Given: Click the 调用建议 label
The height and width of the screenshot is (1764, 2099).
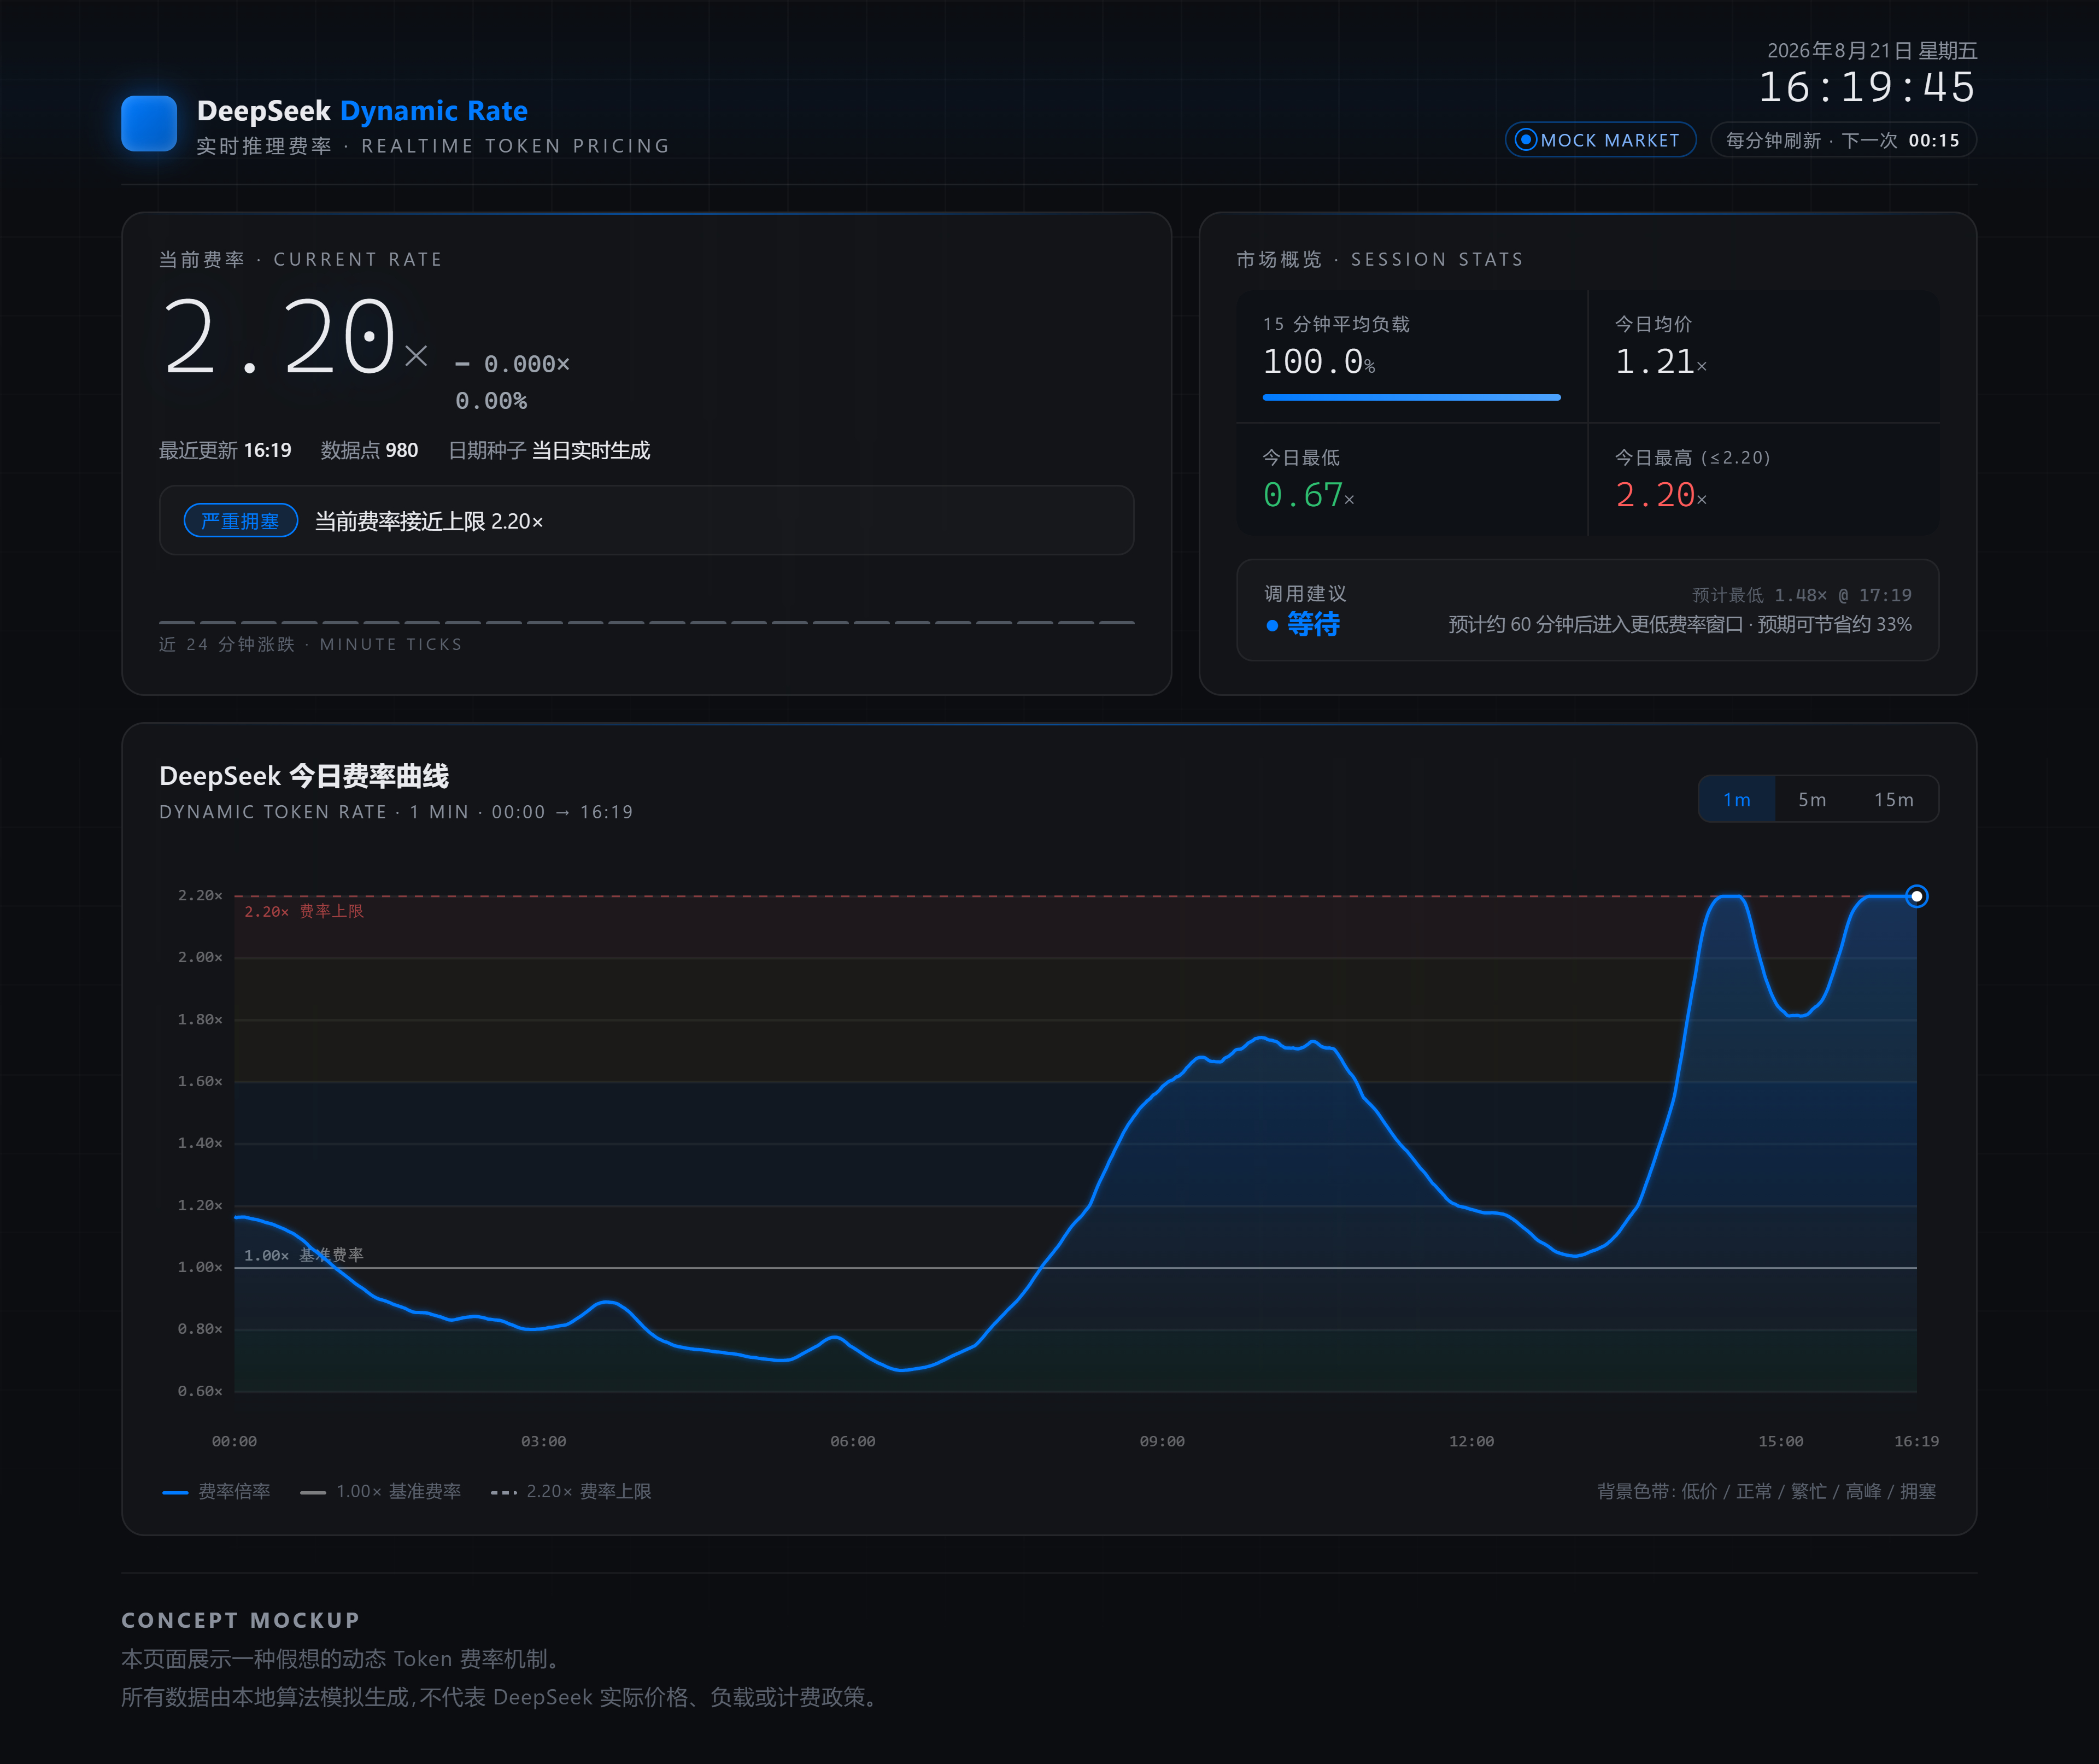Looking at the screenshot, I should point(1305,594).
